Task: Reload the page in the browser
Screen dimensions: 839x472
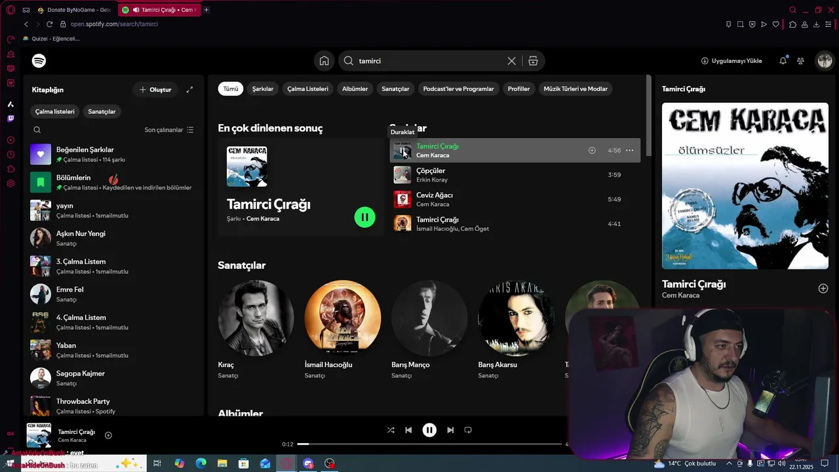Action: coord(49,24)
